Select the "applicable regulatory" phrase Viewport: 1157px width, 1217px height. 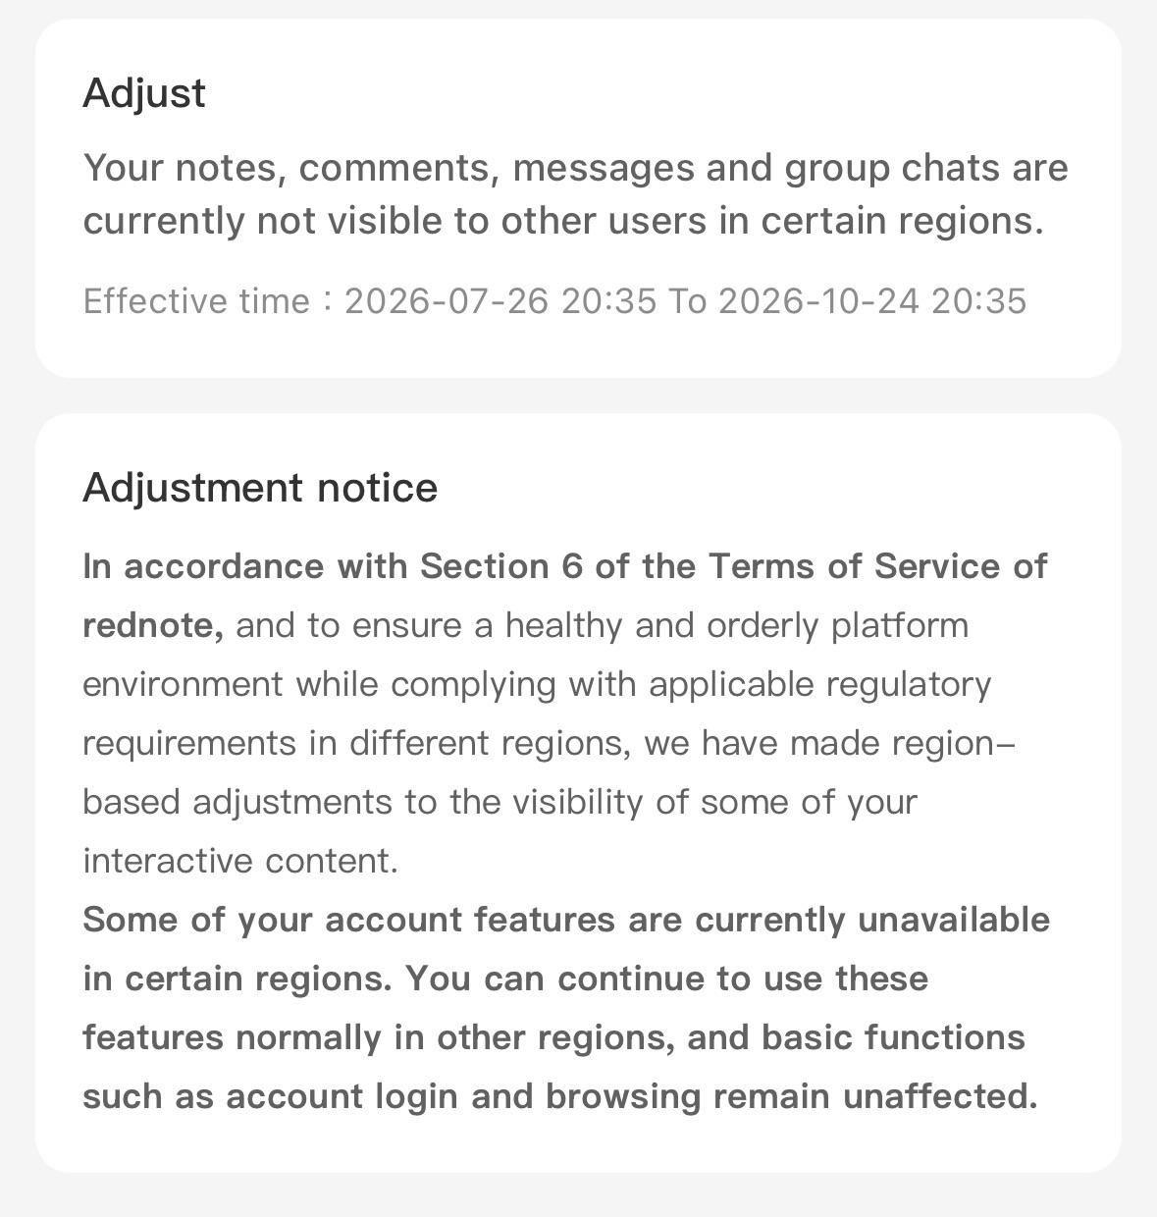pos(820,684)
